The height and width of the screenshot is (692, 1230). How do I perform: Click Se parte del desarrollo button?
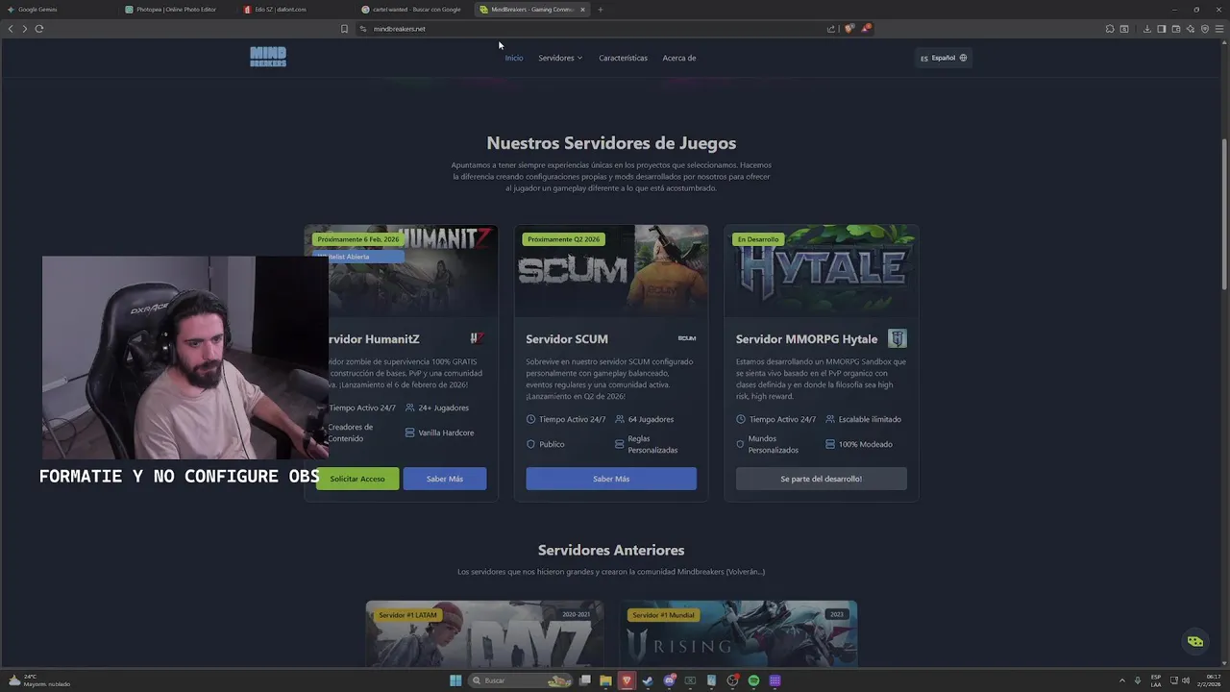822,479
